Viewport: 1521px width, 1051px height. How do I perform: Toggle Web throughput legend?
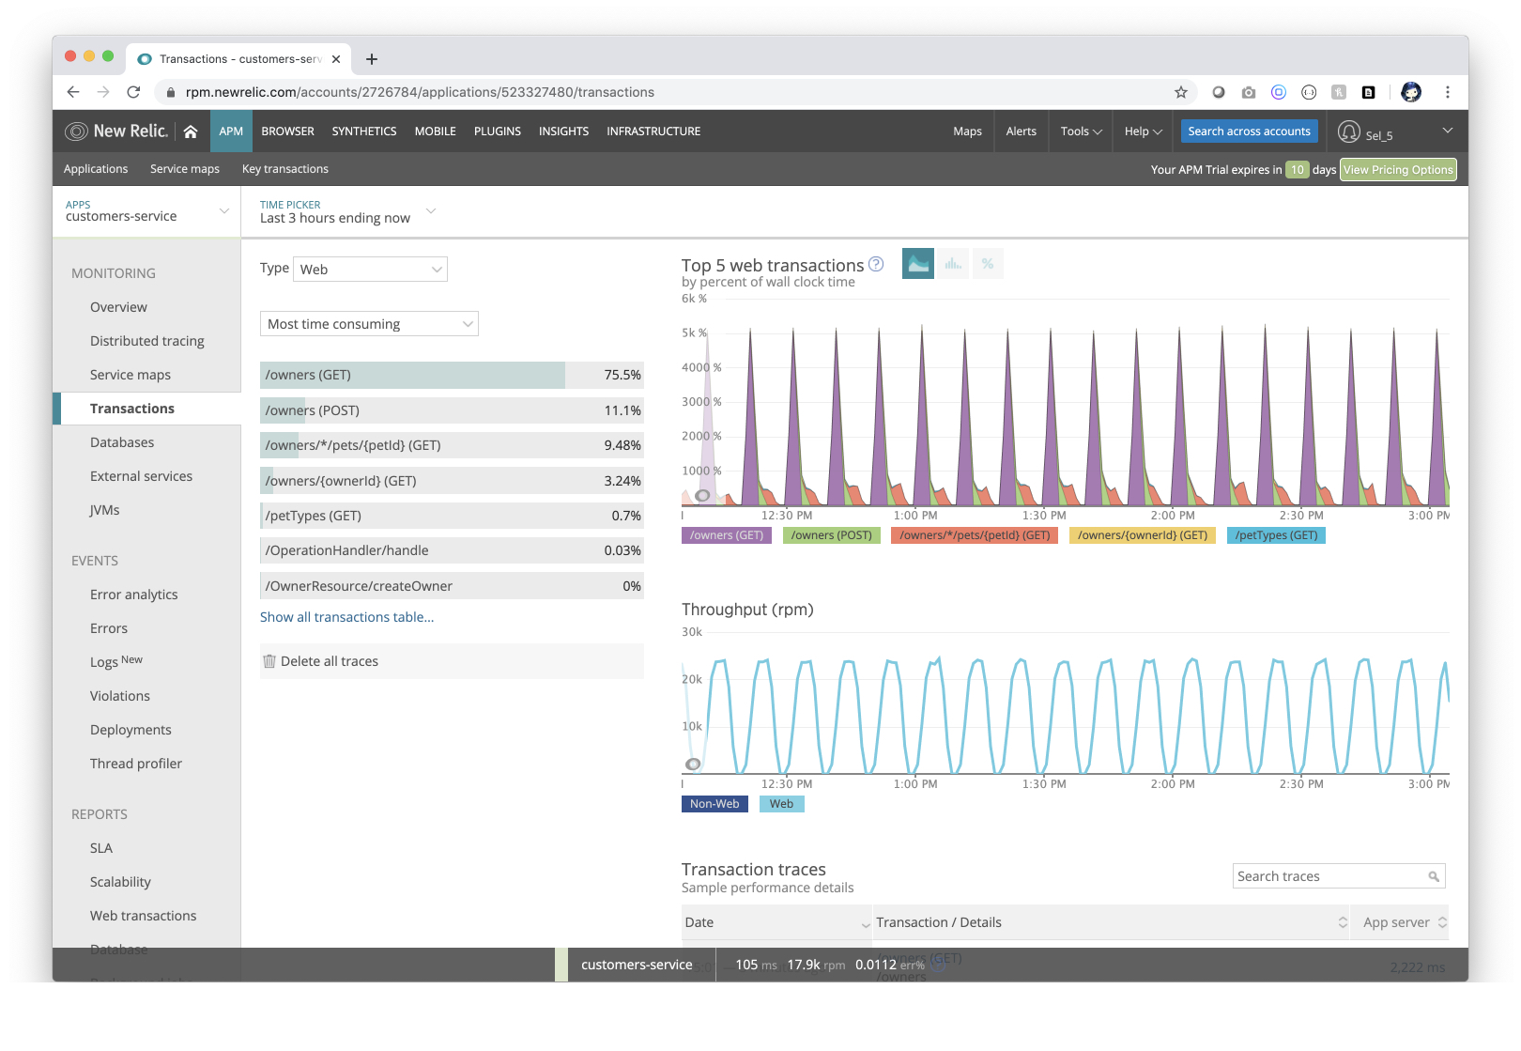pyautogui.click(x=781, y=804)
